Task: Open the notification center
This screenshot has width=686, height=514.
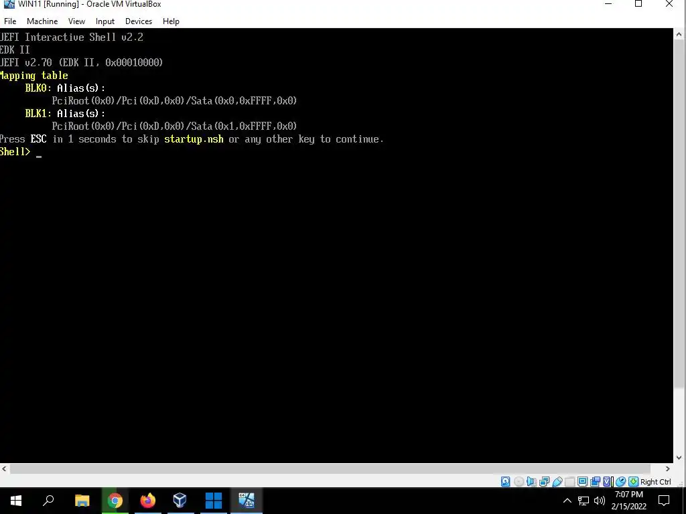Action: 664,501
